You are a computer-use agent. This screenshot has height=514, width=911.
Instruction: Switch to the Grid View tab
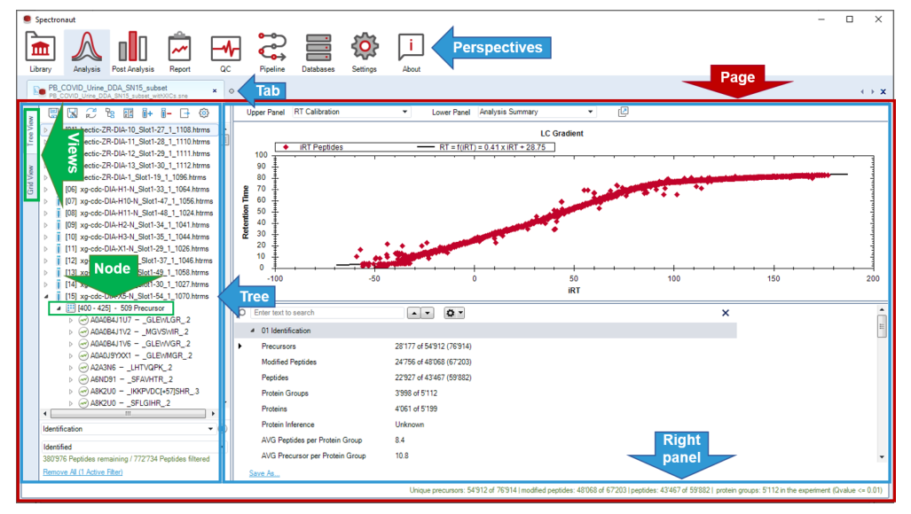pyautogui.click(x=30, y=179)
